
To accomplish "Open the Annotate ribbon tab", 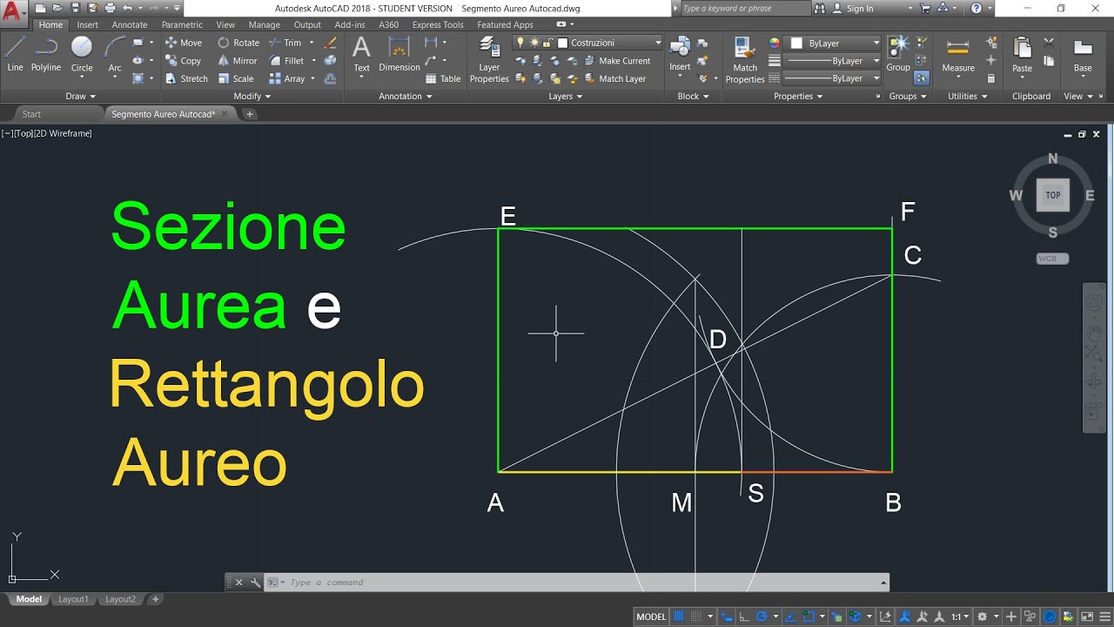I will [130, 24].
